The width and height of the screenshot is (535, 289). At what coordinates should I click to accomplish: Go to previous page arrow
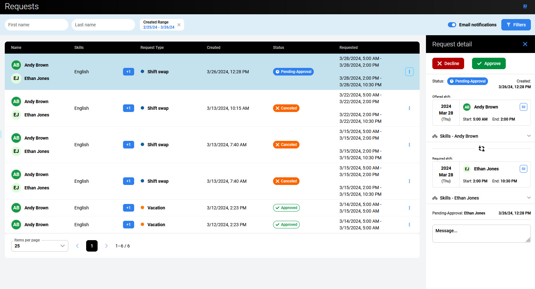click(77, 246)
